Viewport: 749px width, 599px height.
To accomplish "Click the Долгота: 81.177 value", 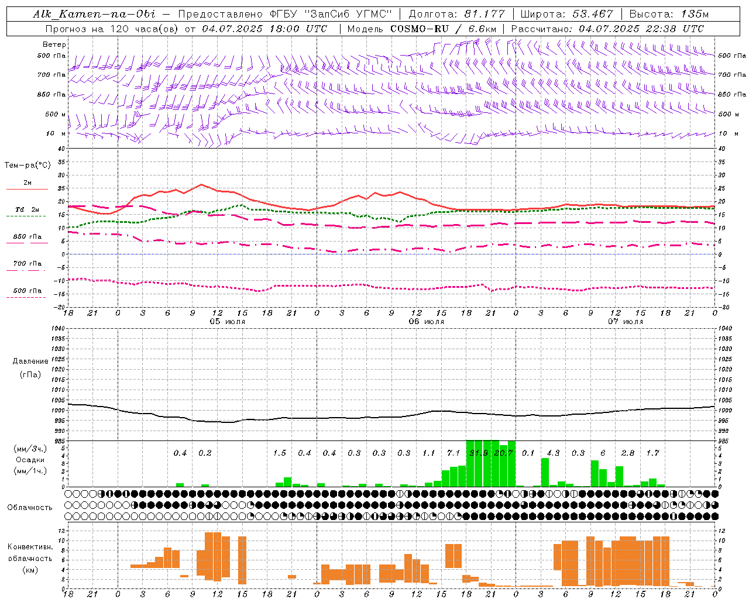I will click(456, 14).
